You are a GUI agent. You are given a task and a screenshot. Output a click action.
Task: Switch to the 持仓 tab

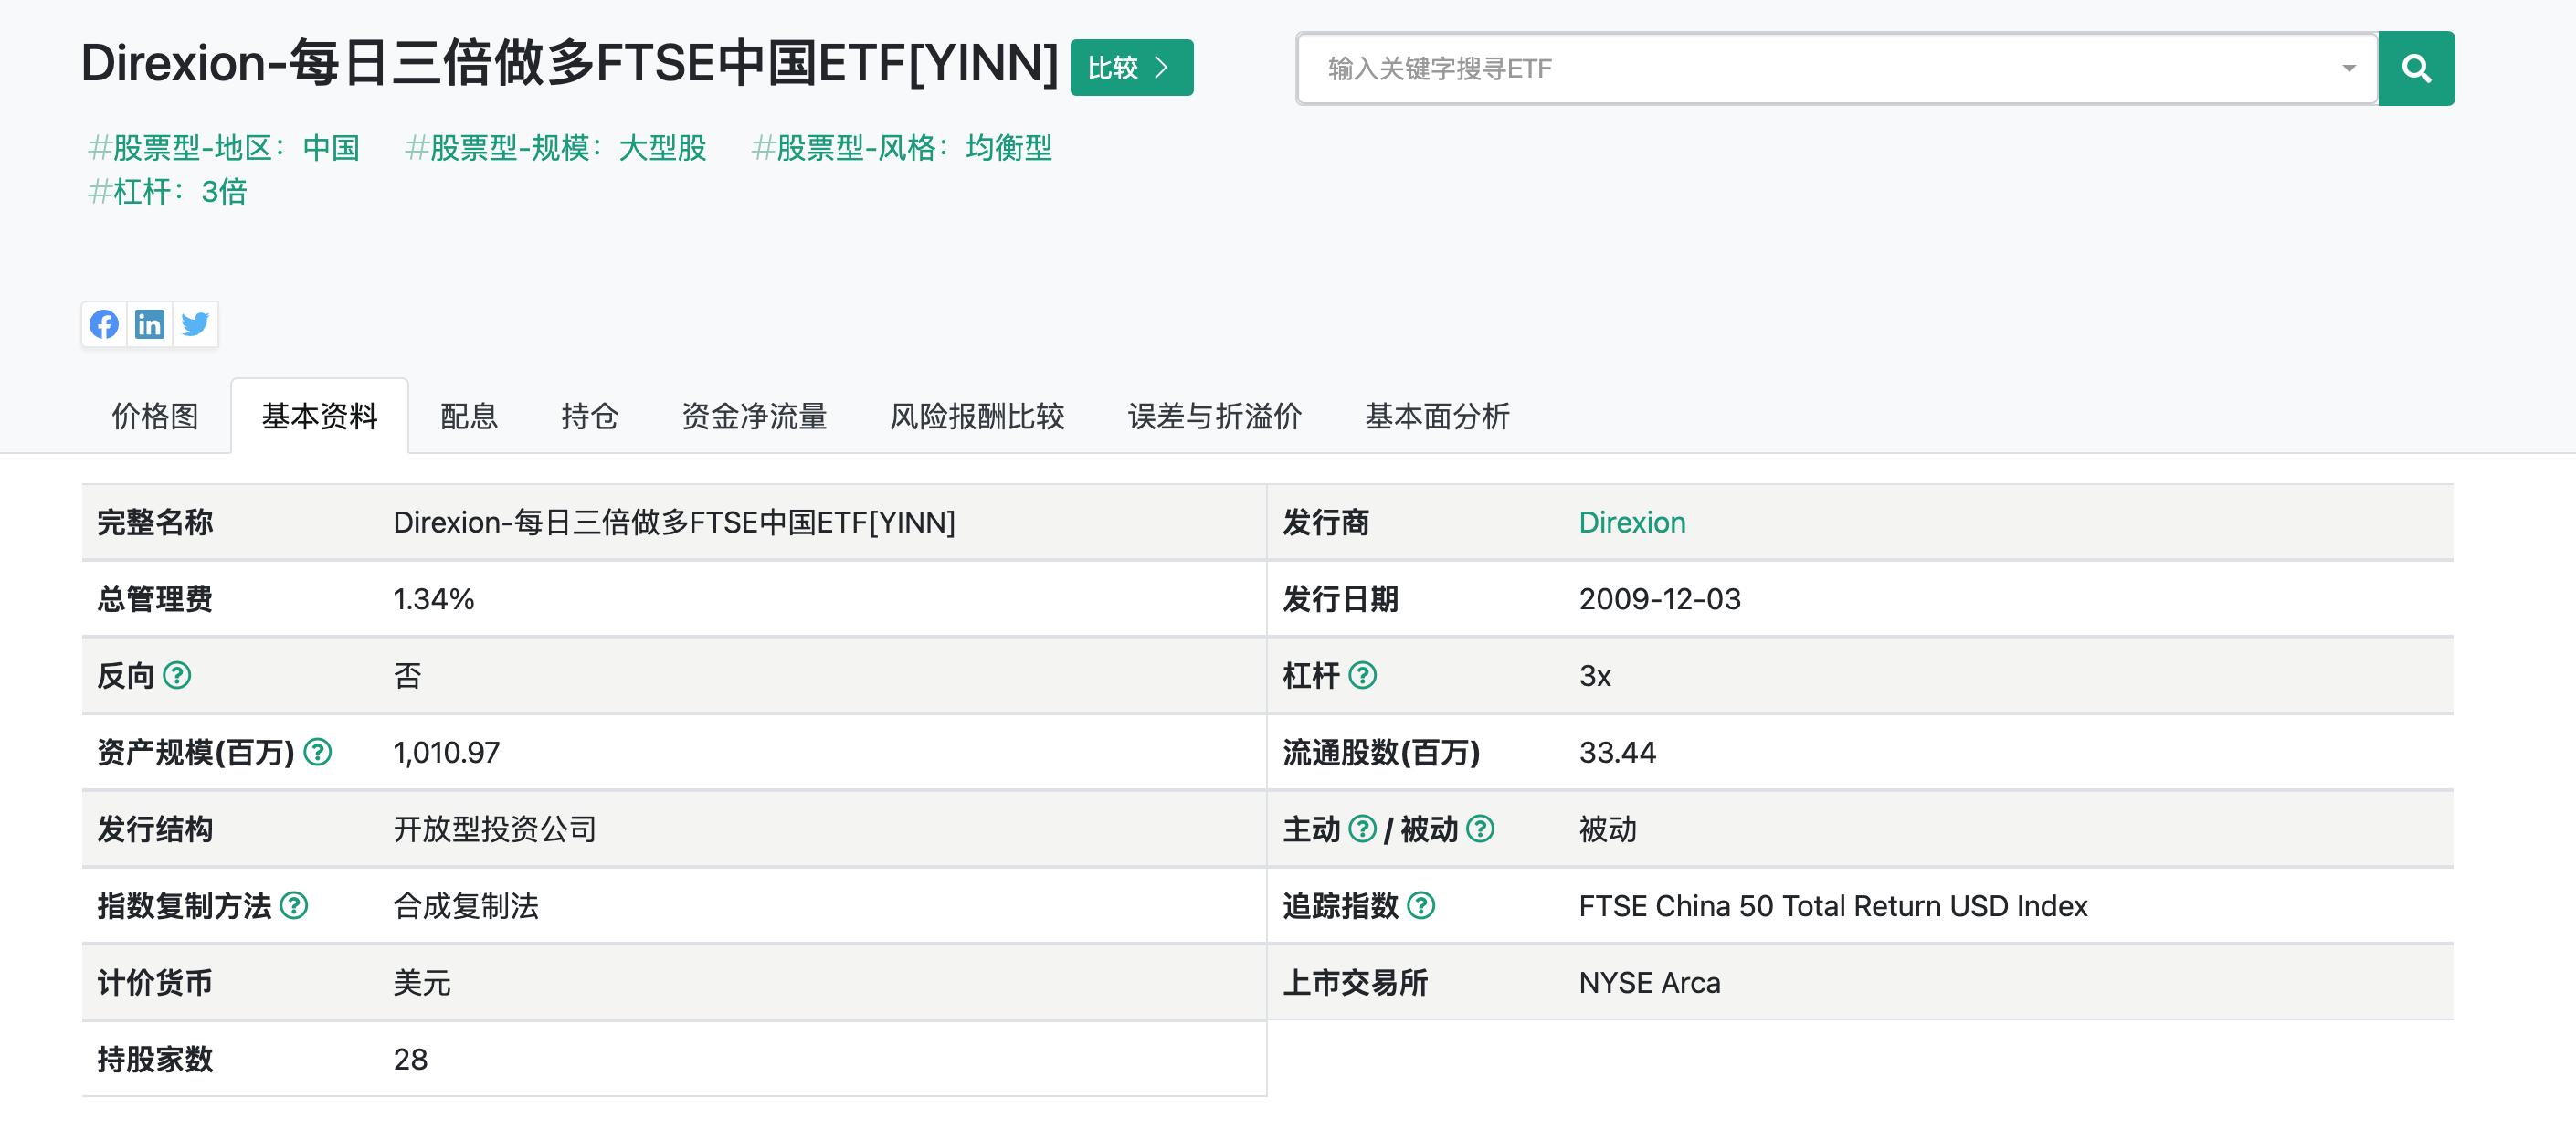point(589,417)
